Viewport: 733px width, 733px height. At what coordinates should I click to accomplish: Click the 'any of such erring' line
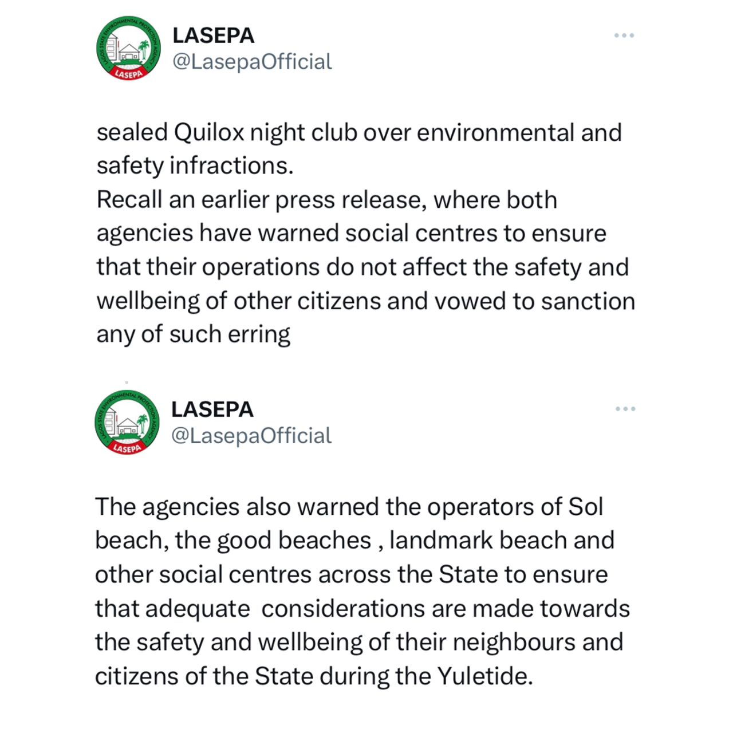[193, 334]
